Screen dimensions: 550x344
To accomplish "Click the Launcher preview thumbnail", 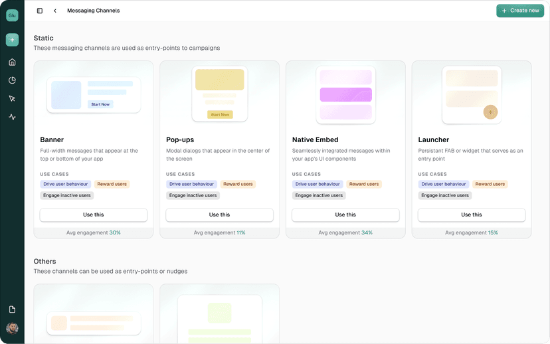I will [472, 95].
